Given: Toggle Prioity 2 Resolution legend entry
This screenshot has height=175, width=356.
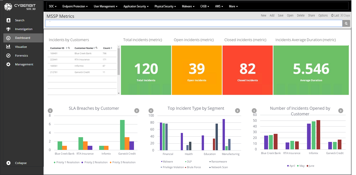Looking at the screenshot, I should pos(95,162).
